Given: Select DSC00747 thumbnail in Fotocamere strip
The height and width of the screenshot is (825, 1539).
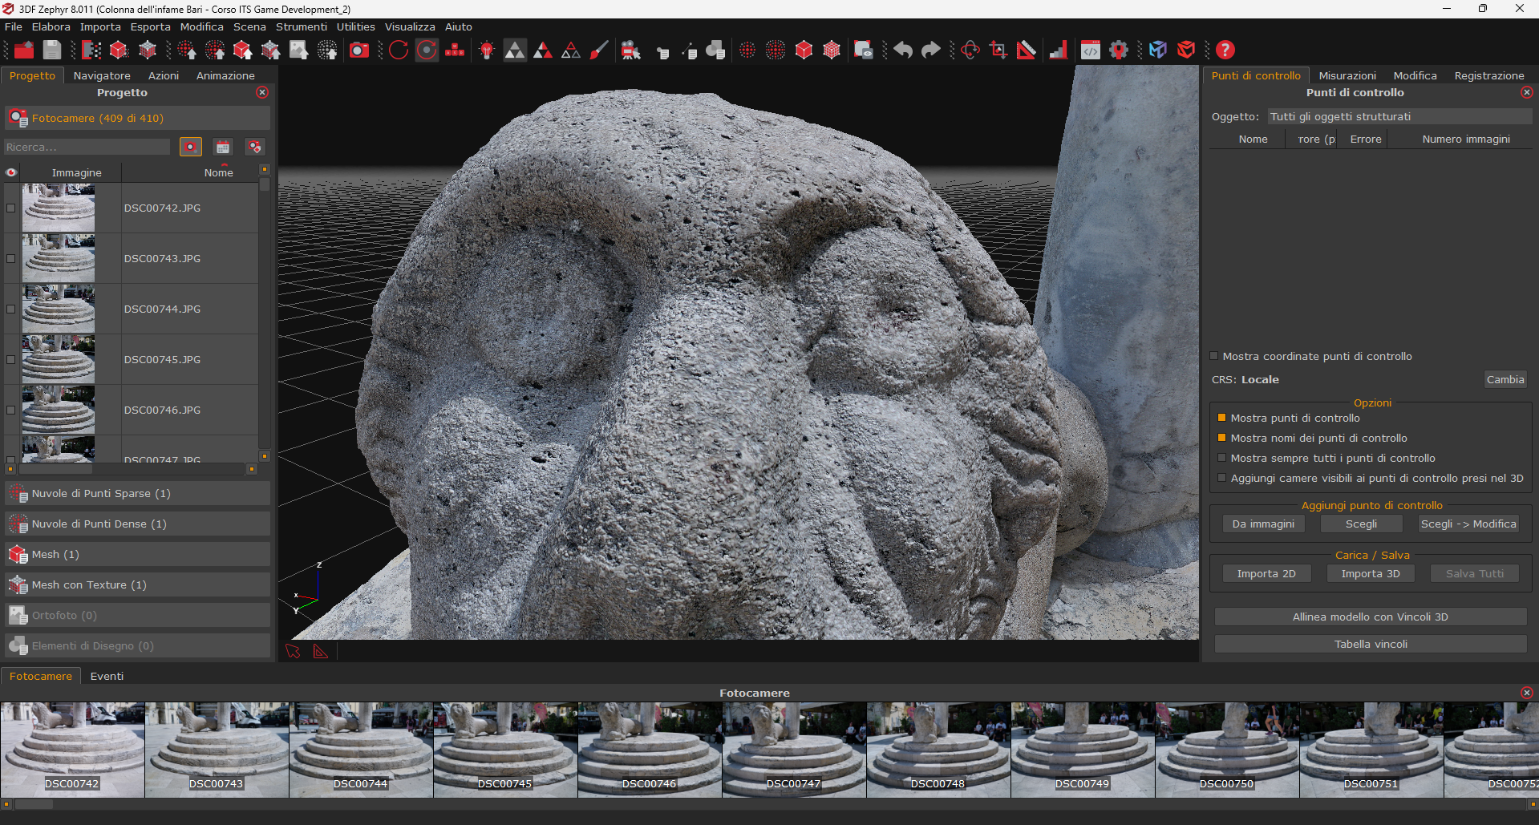Looking at the screenshot, I should point(793,749).
